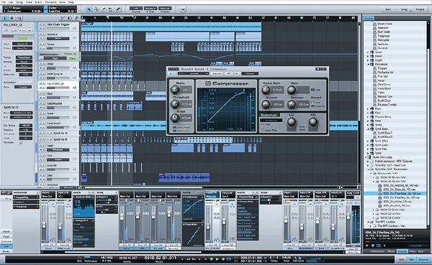The image size is (432, 265).
Task: Click the Release knob in the Compressor
Action: (x=292, y=104)
